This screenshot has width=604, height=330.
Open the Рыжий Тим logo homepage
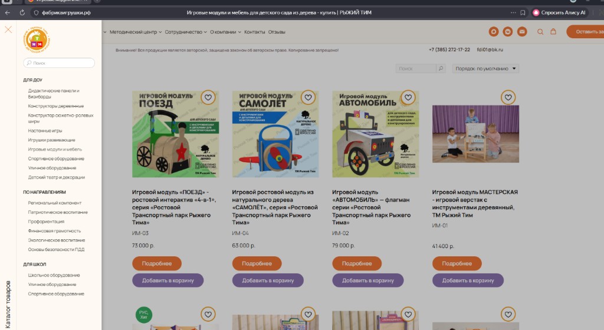click(37, 40)
